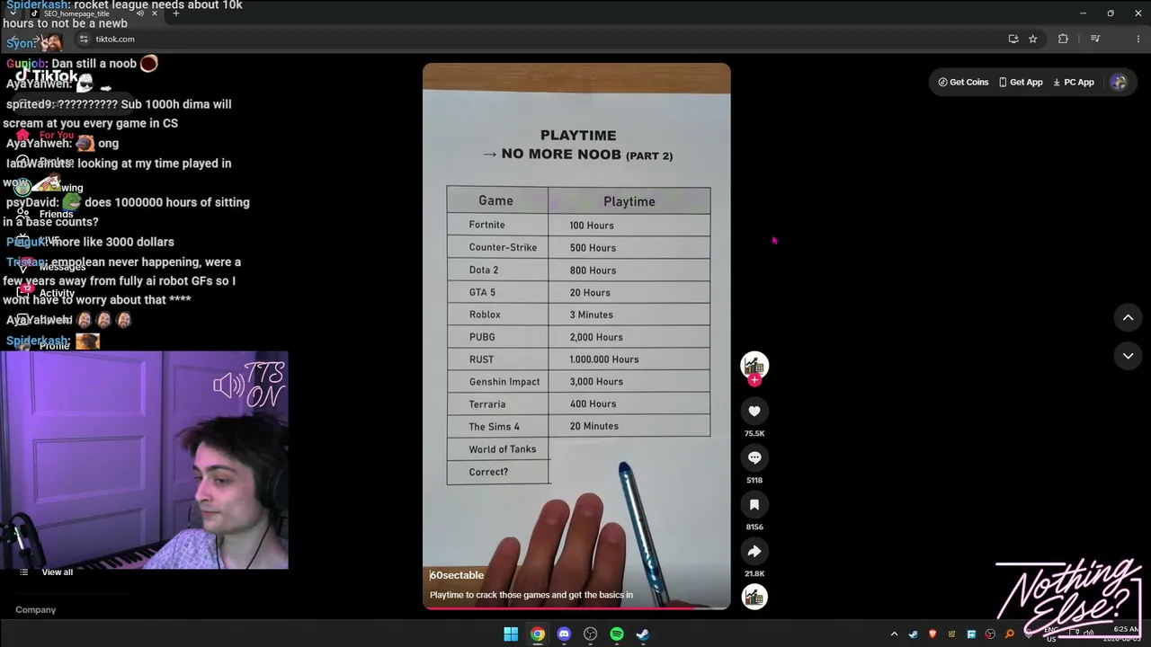
Task: Open Profile in the TikTok sidebar
Action: (x=43, y=345)
